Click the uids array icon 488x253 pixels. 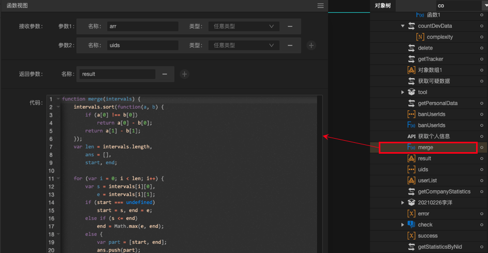(411, 169)
